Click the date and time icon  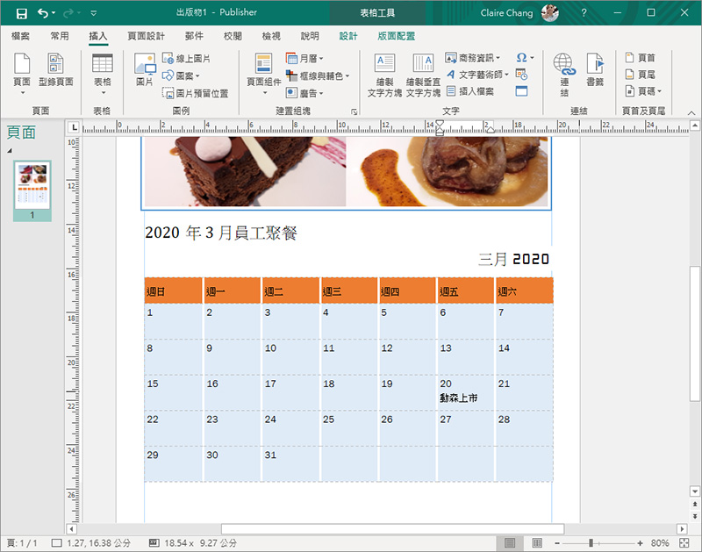click(x=521, y=75)
